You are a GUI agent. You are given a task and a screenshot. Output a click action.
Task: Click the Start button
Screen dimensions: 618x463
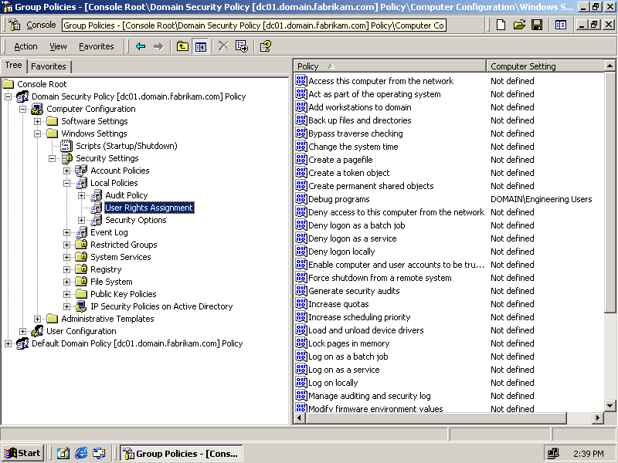click(23, 453)
